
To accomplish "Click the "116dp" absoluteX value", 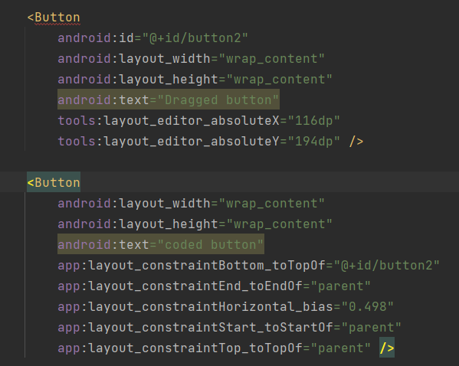I will (314, 121).
